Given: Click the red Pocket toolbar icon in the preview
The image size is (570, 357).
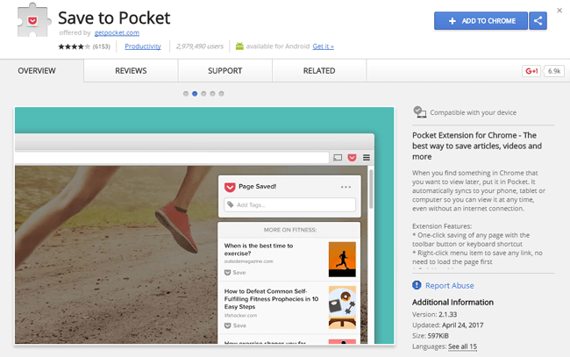Looking at the screenshot, I should 352,157.
